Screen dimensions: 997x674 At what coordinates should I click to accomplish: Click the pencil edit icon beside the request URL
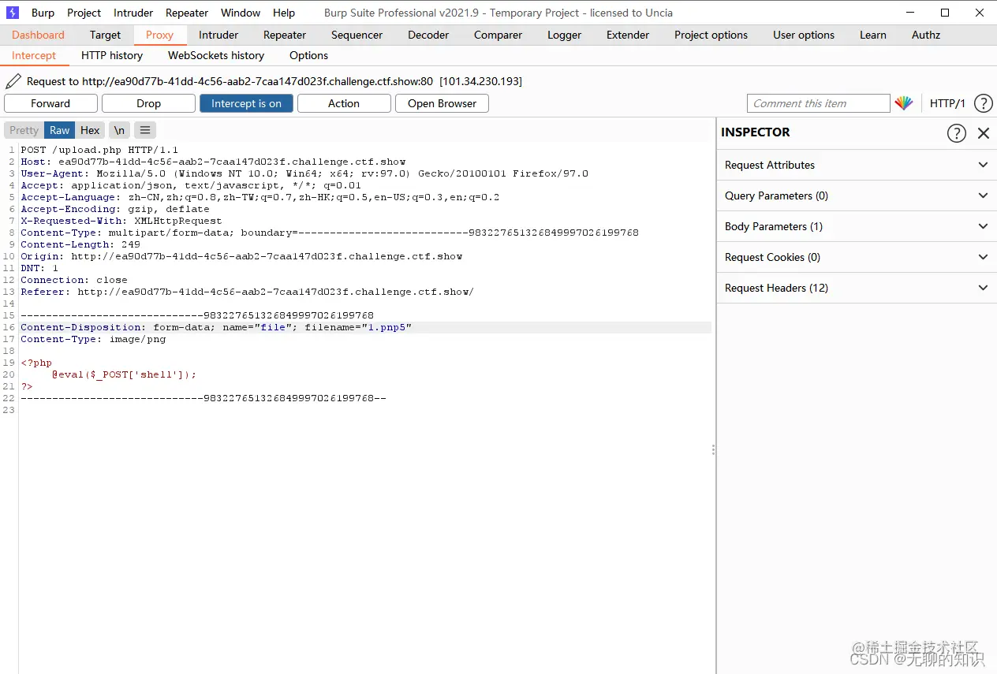(13, 81)
